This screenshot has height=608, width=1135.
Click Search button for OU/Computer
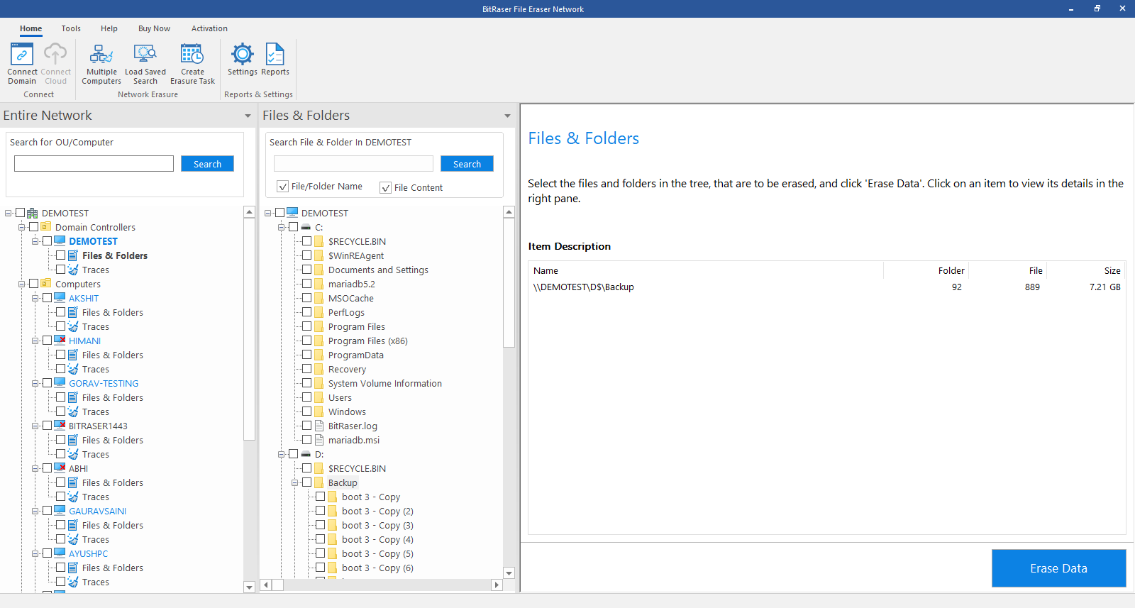pos(207,164)
